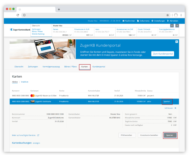
Task: Switch to the Zahlungen tab
Action: (33, 67)
